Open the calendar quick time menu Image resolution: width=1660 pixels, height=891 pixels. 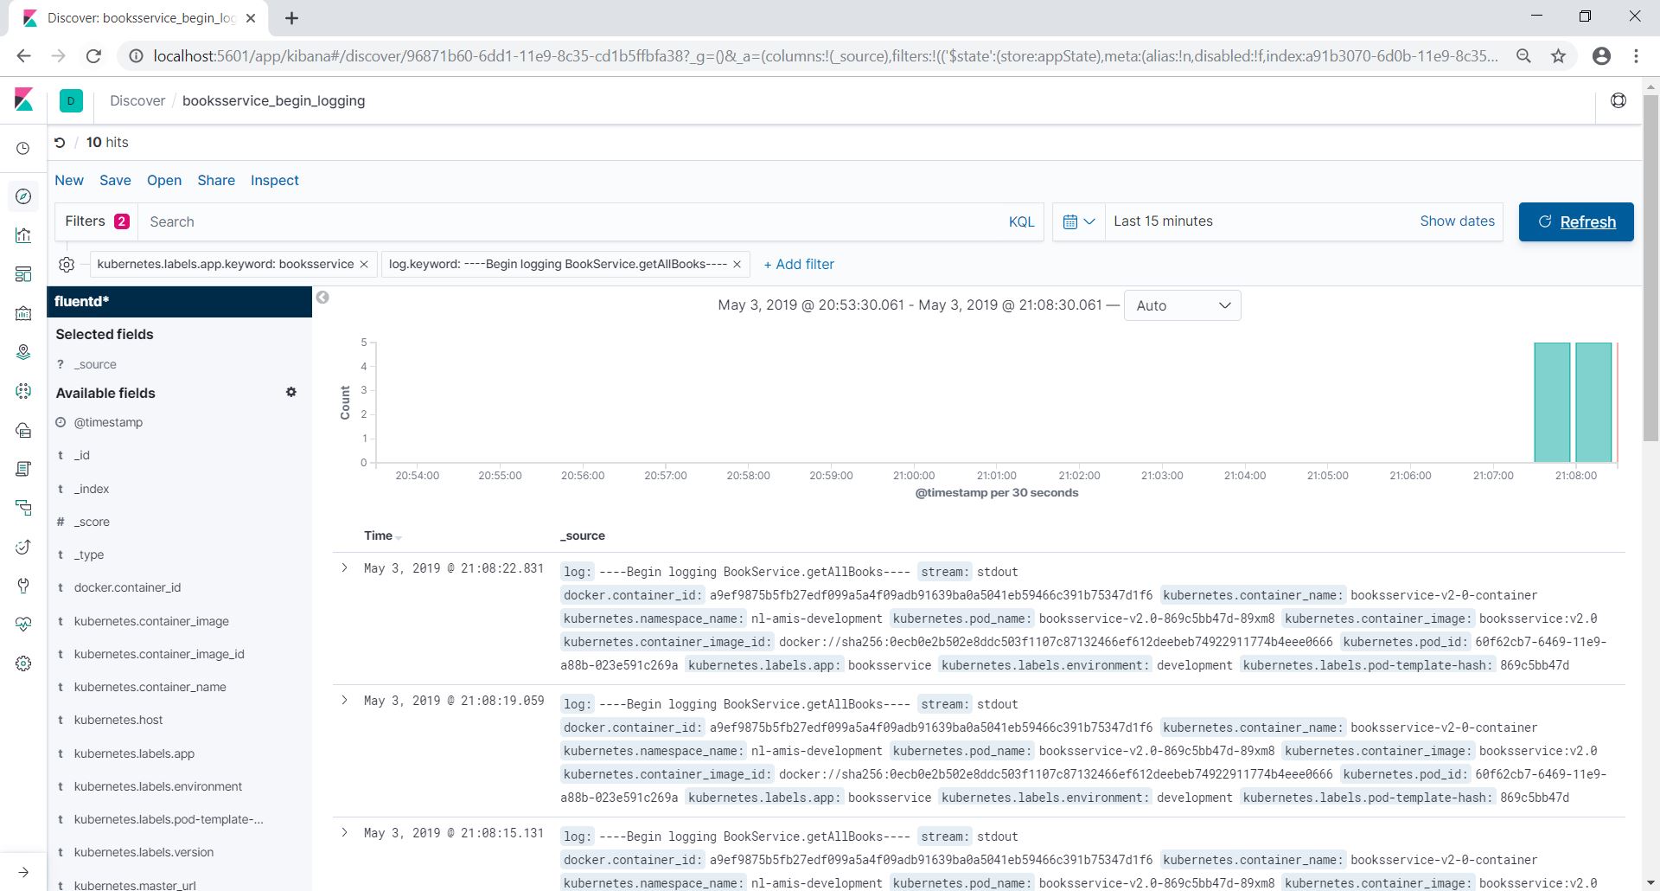(x=1078, y=222)
